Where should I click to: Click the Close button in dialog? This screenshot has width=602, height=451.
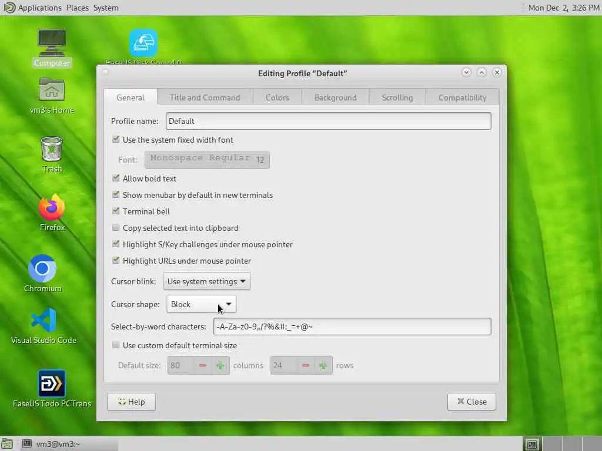471,402
